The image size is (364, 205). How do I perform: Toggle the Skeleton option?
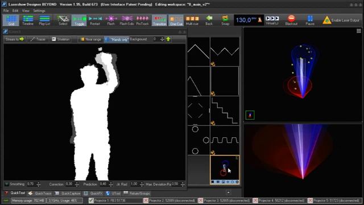61,39
